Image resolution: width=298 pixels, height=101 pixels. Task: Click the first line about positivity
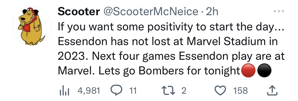pyautogui.click(x=171, y=27)
